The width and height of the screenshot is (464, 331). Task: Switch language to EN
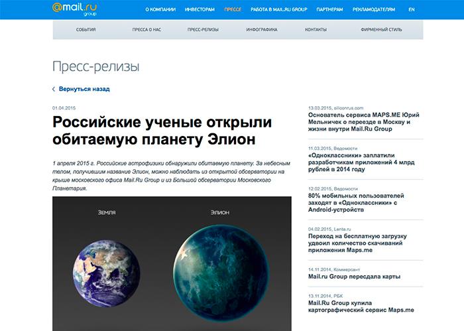point(412,10)
